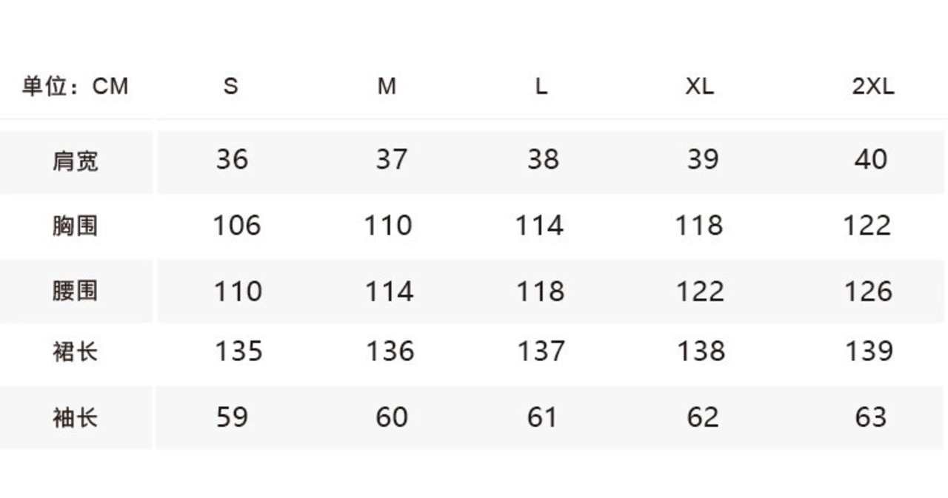948x498 pixels.
Task: Select the XL size column header
Action: coord(699,87)
